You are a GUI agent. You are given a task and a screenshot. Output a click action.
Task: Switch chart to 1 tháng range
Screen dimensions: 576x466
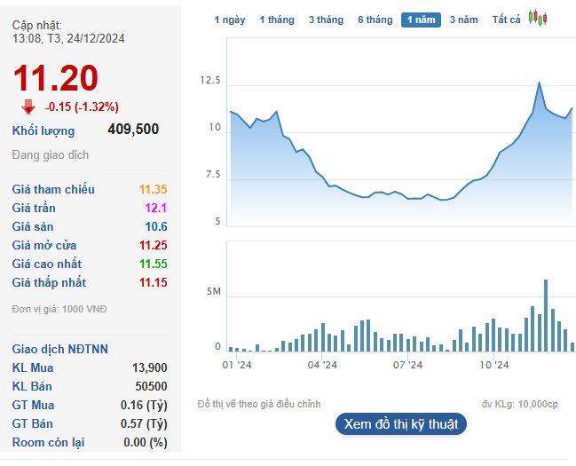click(x=276, y=20)
